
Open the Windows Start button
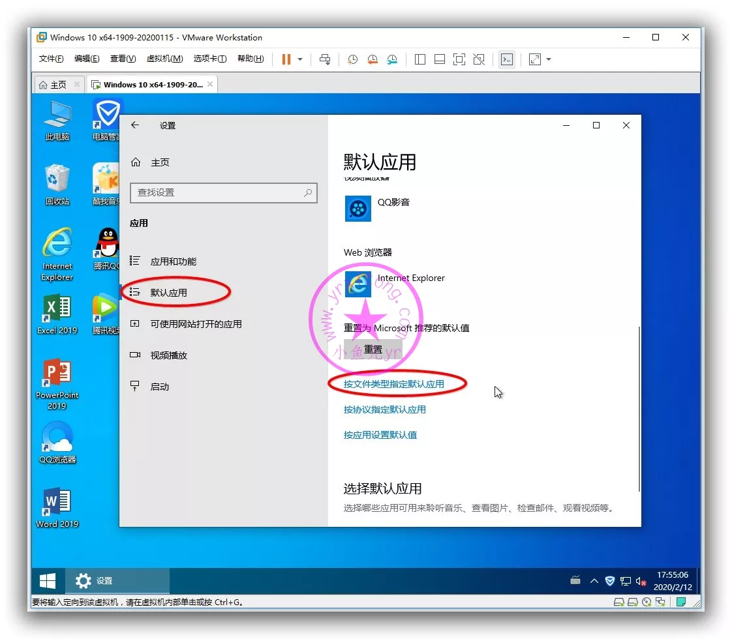pos(48,581)
